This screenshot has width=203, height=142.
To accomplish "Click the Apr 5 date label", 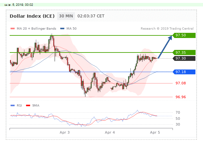I will (155, 132).
